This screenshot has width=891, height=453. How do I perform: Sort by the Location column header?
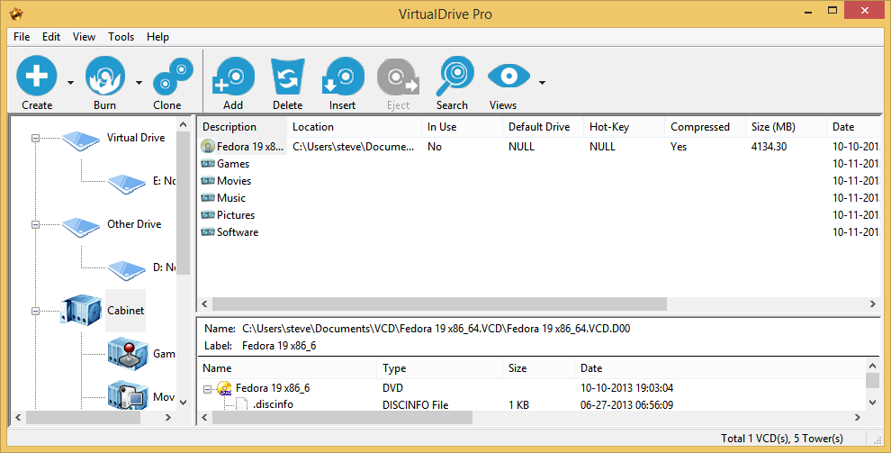pos(354,127)
